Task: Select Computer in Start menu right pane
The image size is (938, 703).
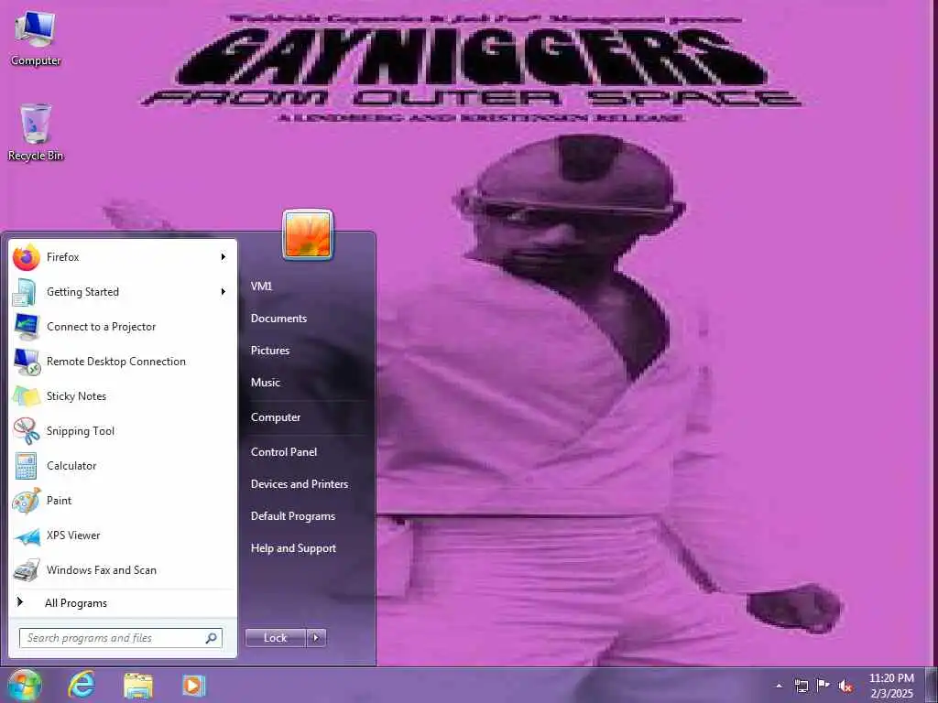Action: 275,417
